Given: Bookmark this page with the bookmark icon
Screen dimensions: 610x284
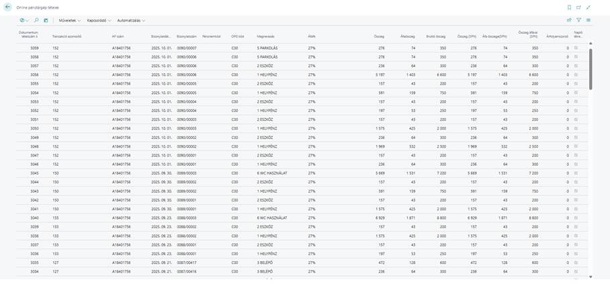Looking at the screenshot, I should [570, 7].
